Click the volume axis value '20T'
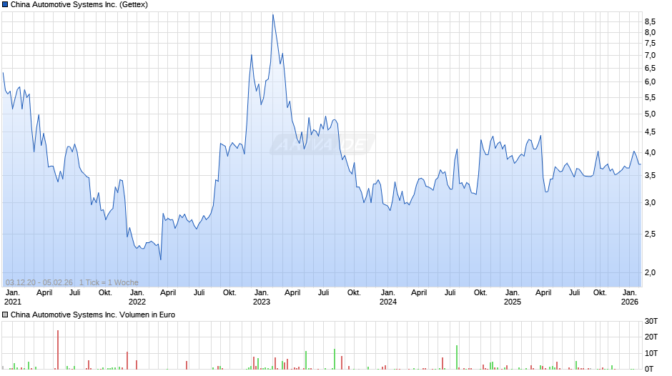 pyautogui.click(x=651, y=337)
